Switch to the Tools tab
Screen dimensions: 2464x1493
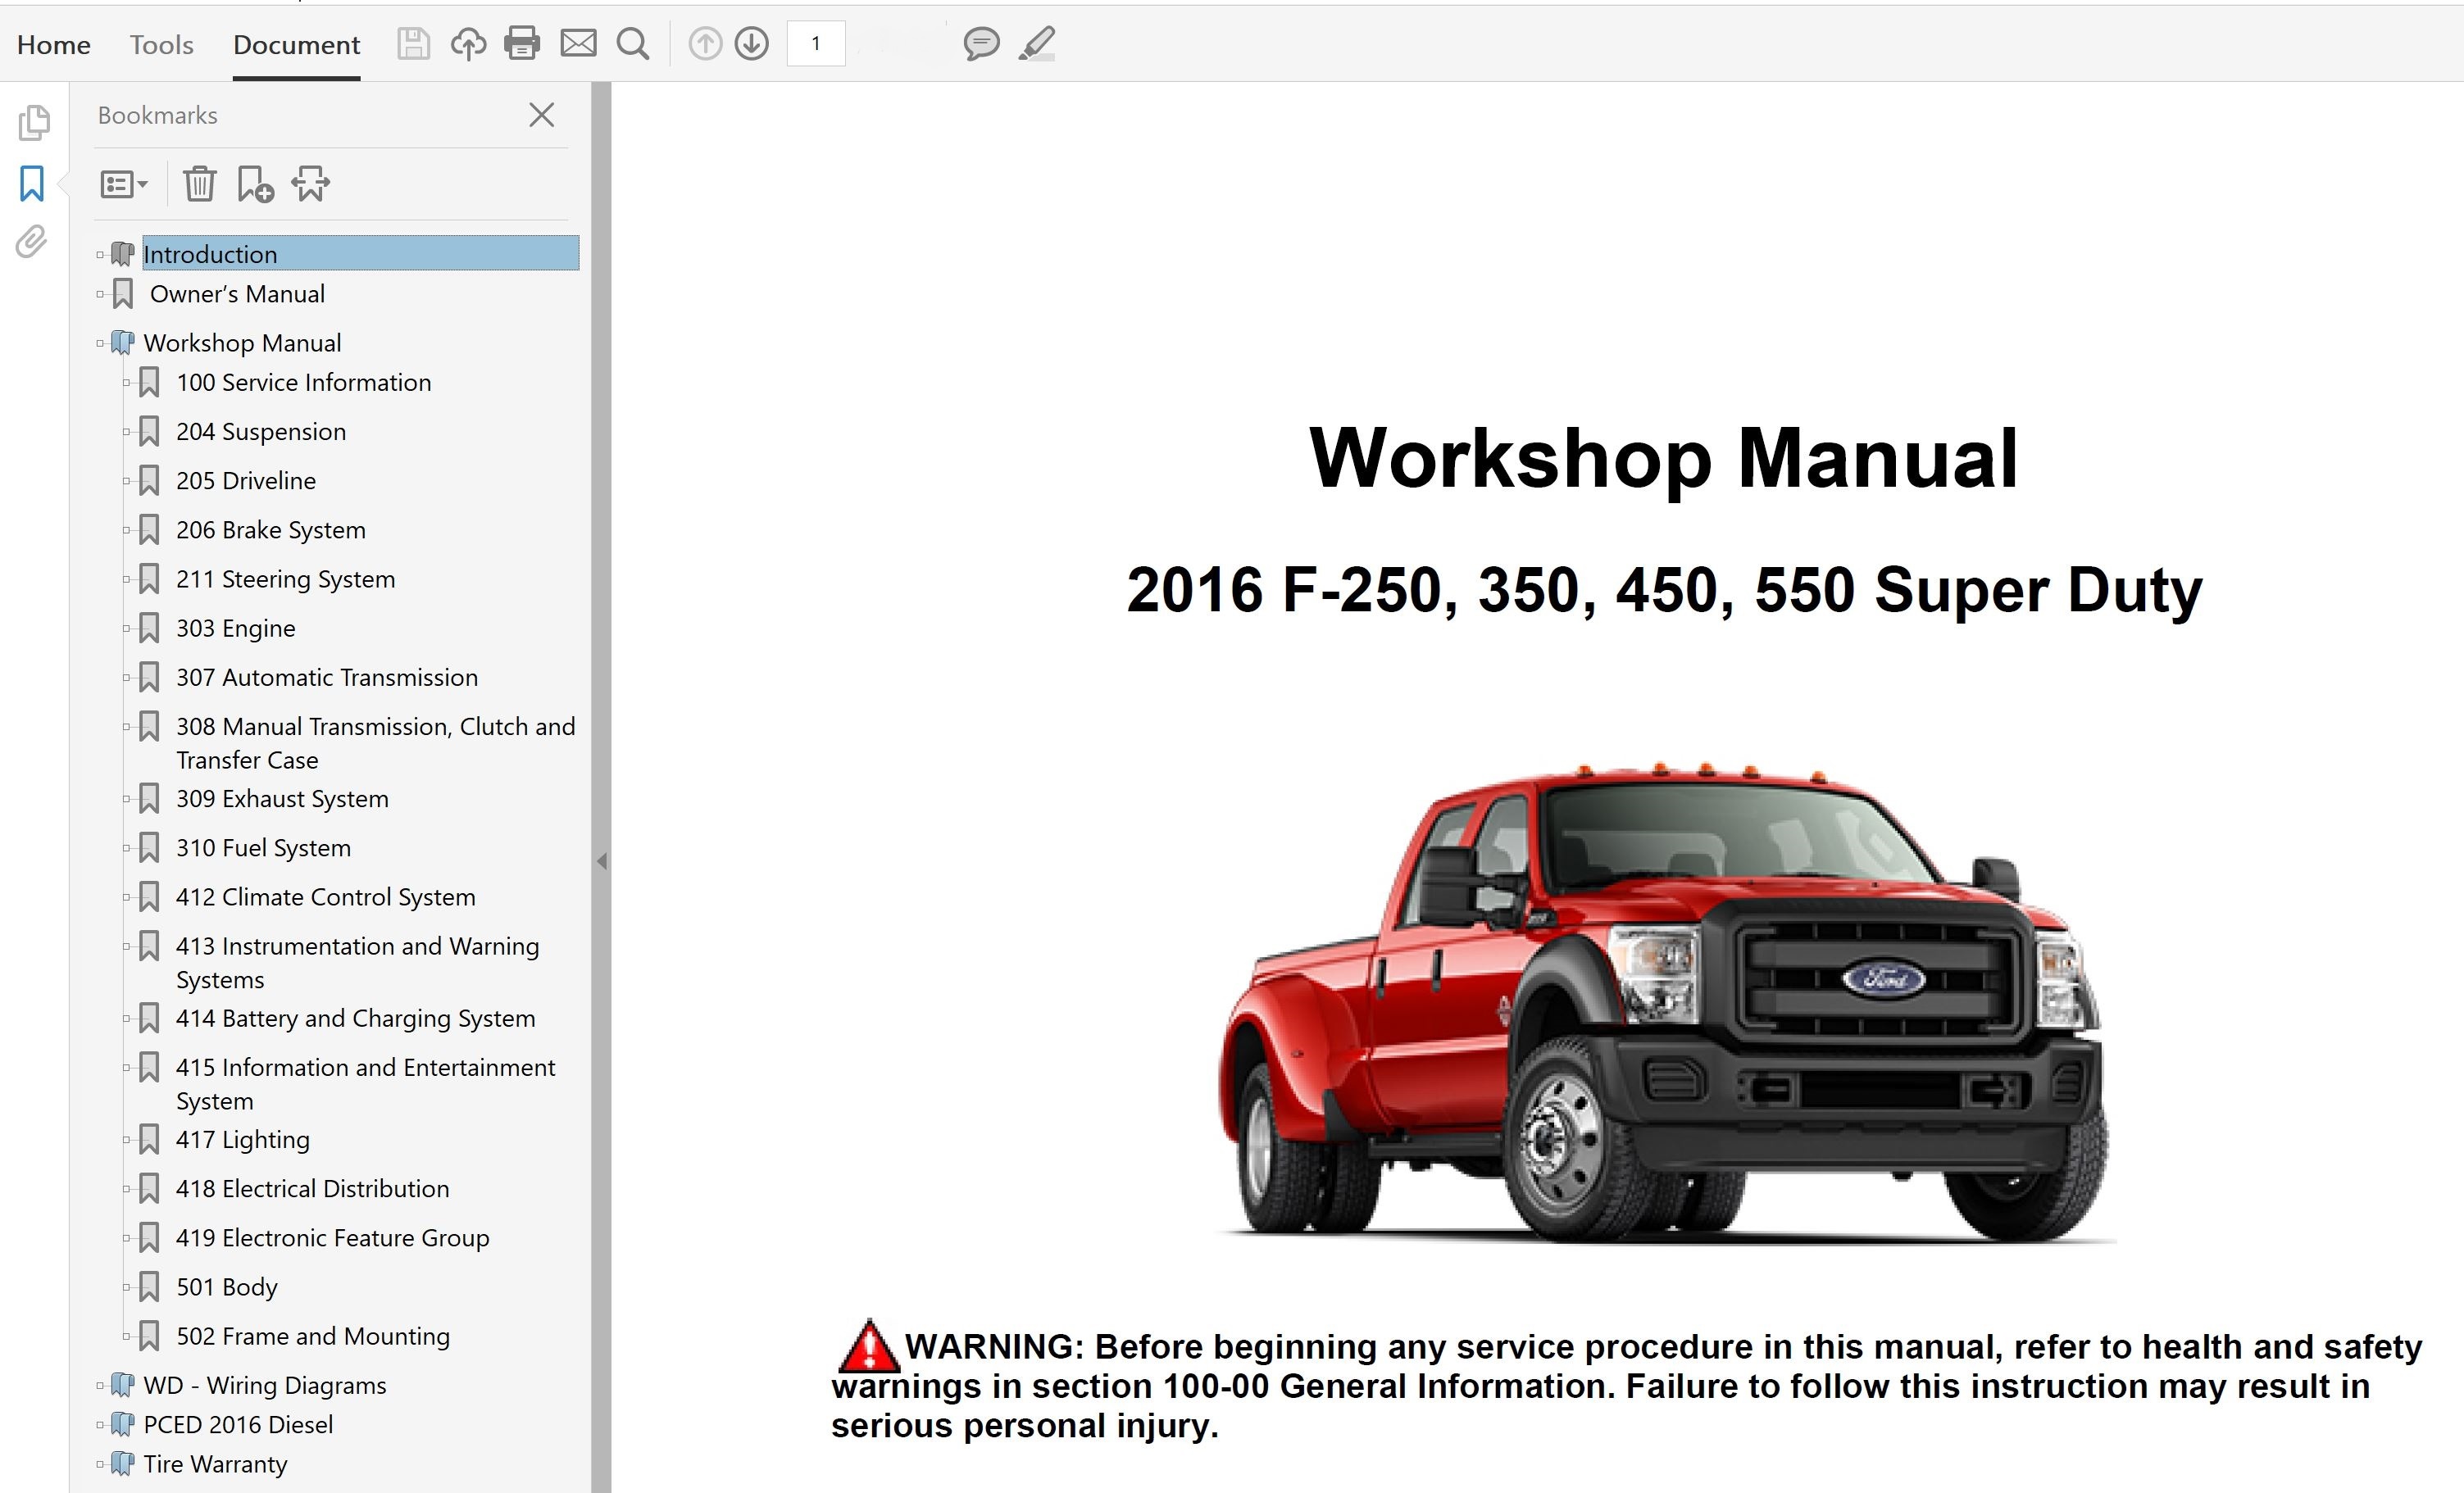point(161,45)
